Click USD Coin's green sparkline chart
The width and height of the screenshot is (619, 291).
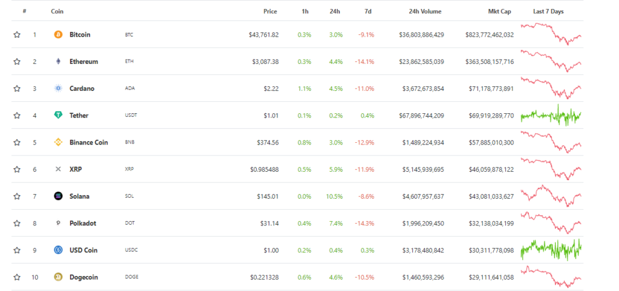pyautogui.click(x=551, y=249)
